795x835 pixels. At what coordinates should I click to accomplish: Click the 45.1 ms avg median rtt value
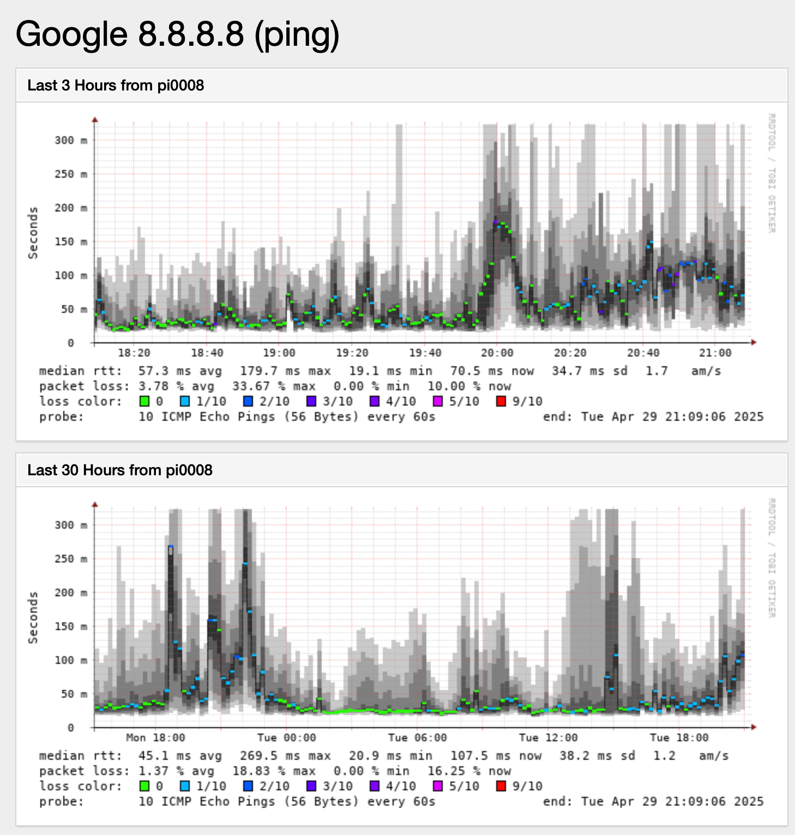click(180, 756)
